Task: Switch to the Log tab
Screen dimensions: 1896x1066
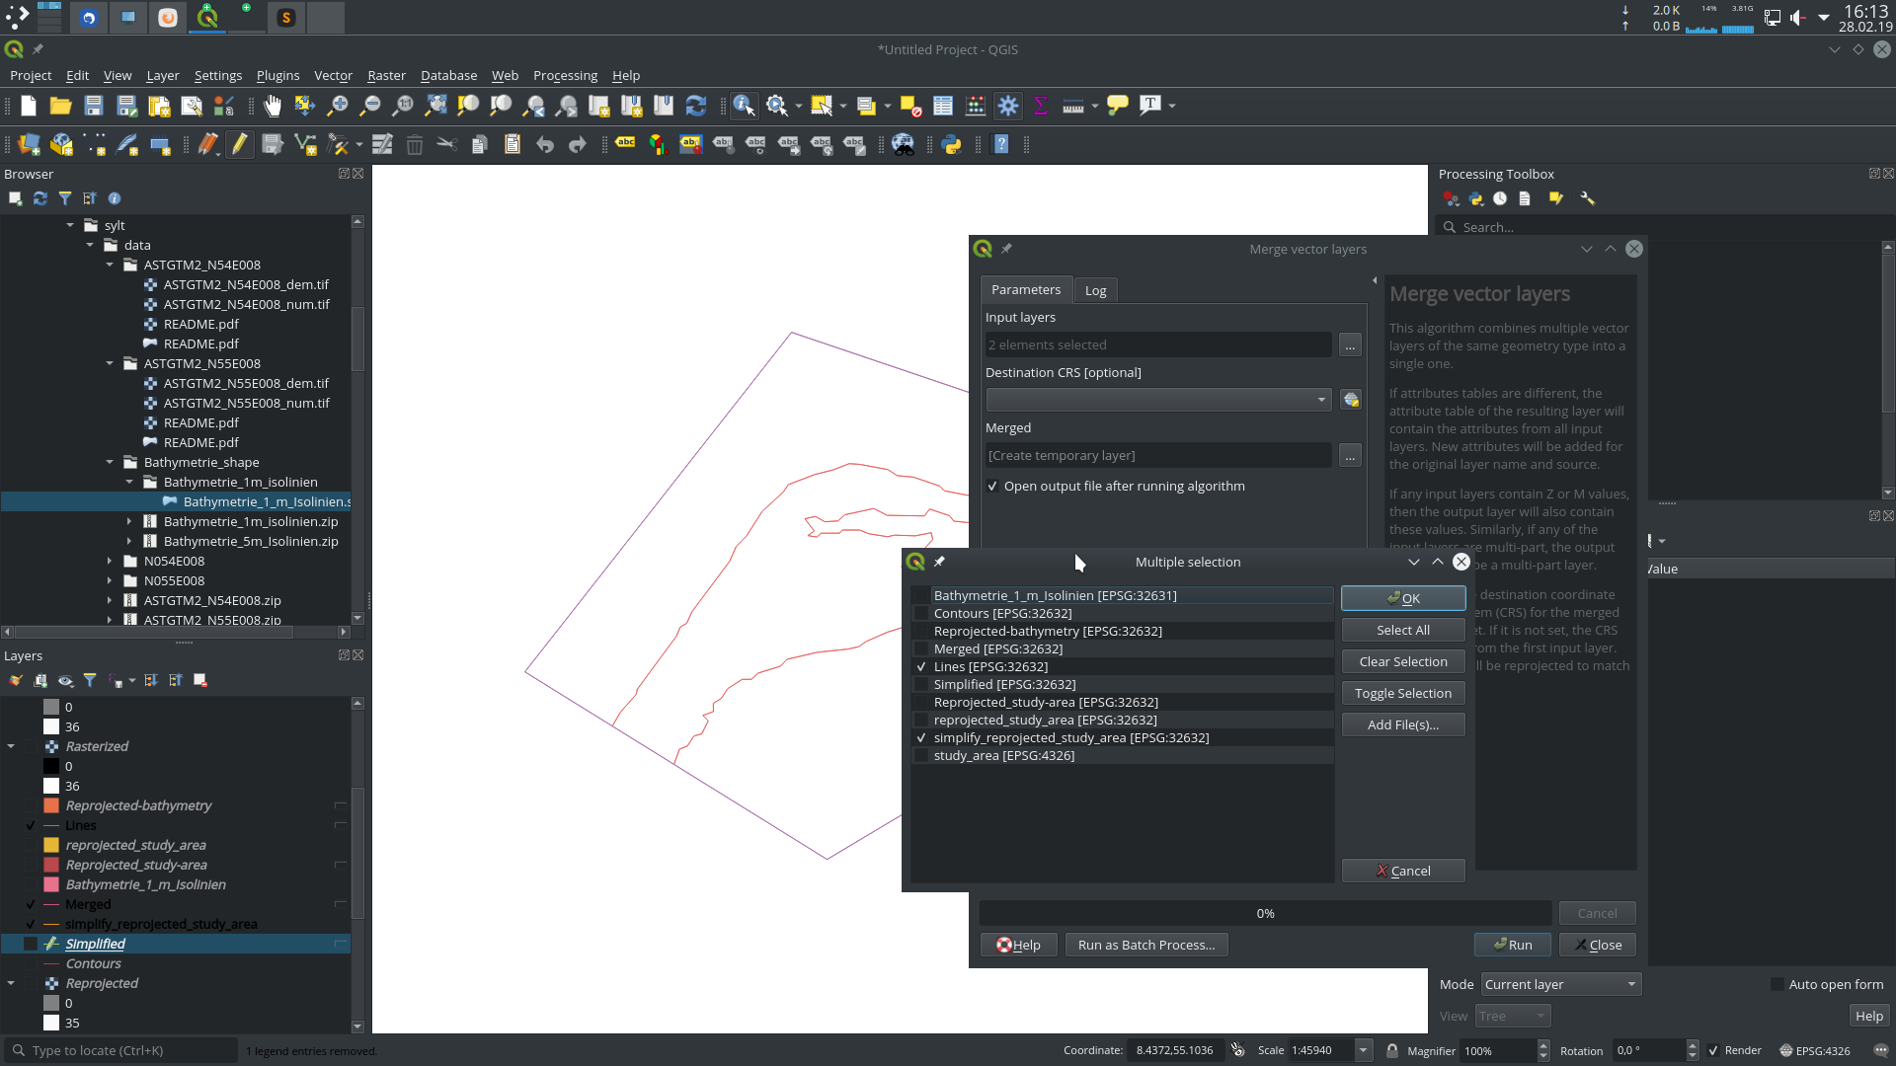Action: (1095, 289)
